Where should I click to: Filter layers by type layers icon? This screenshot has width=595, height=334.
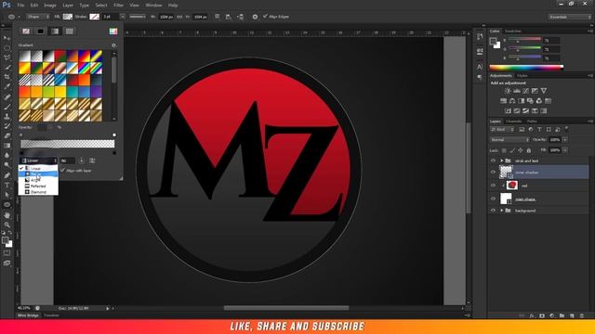click(539, 130)
